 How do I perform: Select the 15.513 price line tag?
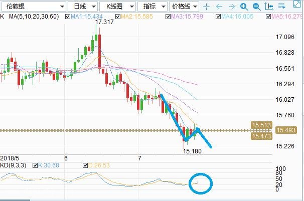[261, 125]
